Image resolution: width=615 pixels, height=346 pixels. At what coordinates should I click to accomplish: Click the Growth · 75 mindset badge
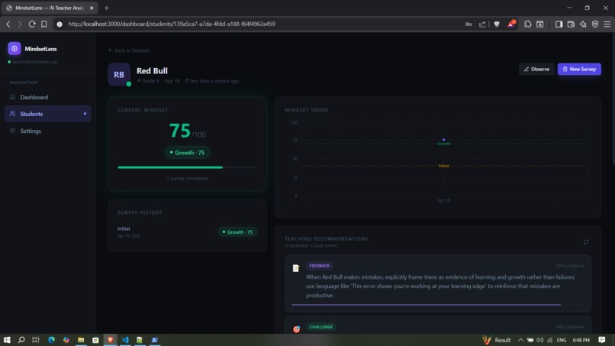tap(187, 153)
